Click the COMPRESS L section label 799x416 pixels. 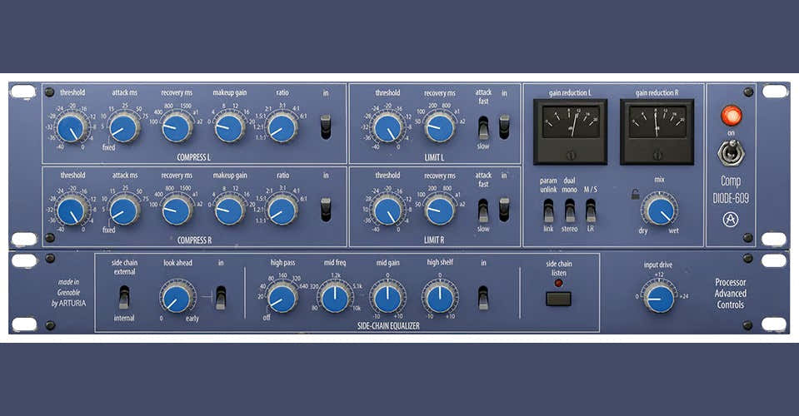(x=193, y=157)
